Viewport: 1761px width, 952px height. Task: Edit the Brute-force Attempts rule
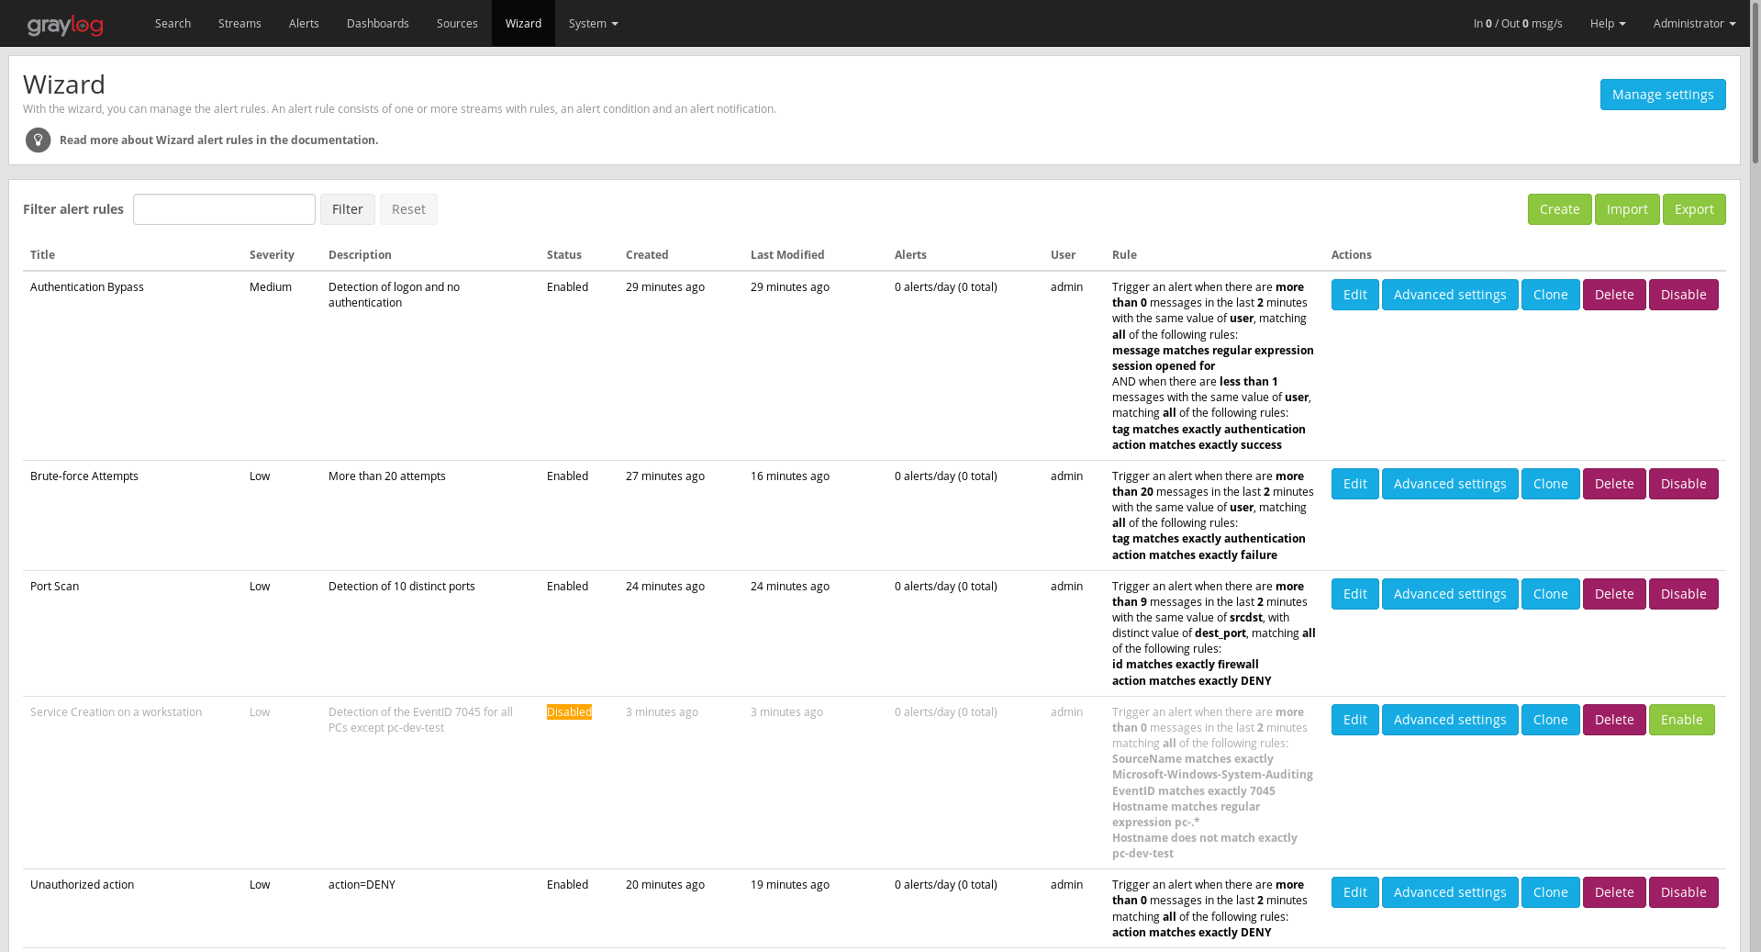pyautogui.click(x=1354, y=484)
